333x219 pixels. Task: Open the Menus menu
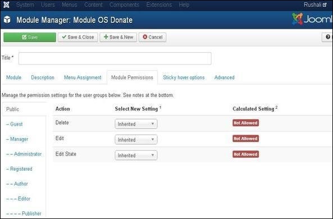point(70,4)
